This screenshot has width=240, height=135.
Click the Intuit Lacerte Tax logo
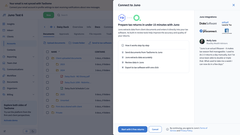[227, 24]
